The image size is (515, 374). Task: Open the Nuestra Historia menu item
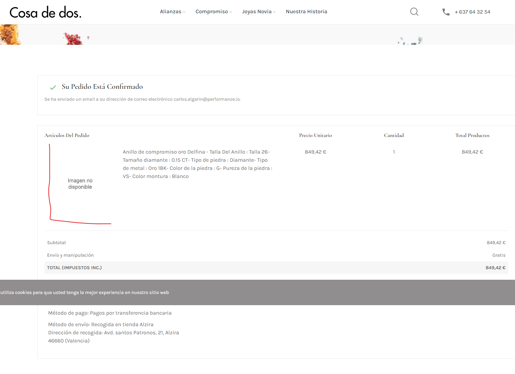306,12
